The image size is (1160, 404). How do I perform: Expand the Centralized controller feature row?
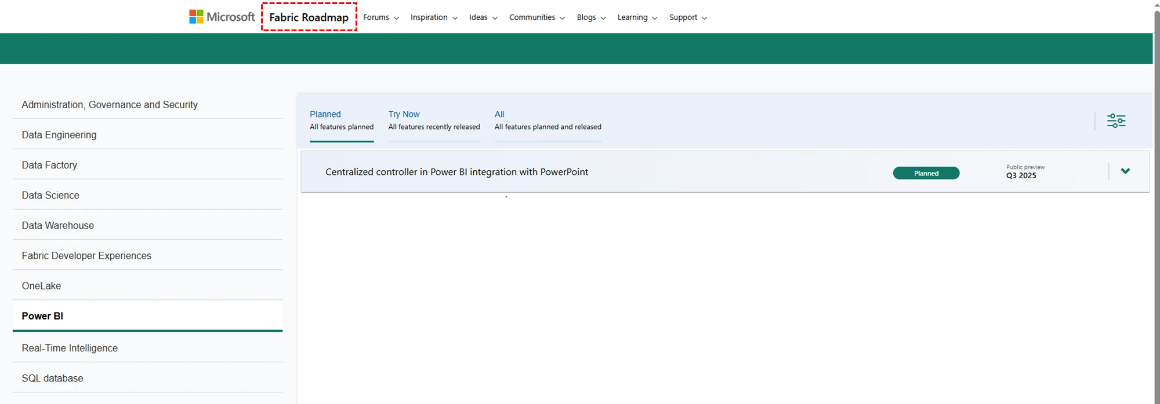coord(1125,171)
